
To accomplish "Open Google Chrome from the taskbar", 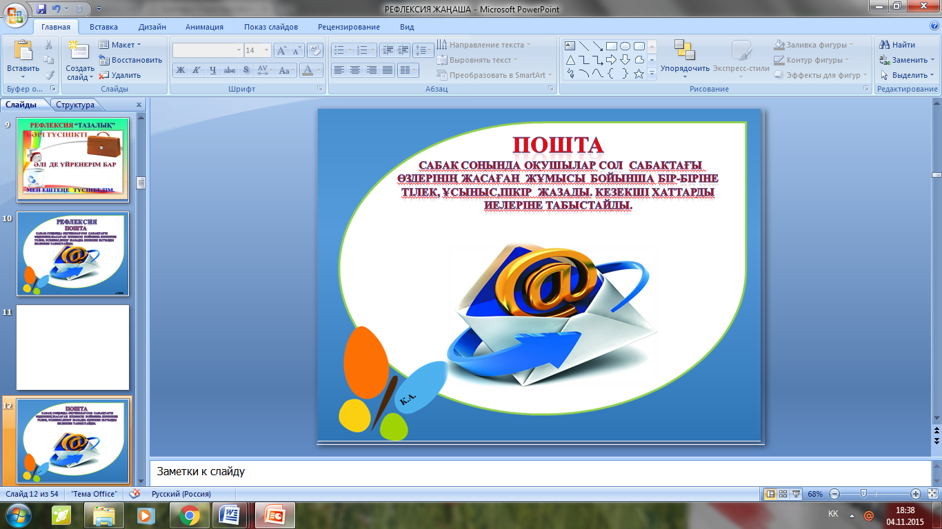I will click(x=190, y=515).
